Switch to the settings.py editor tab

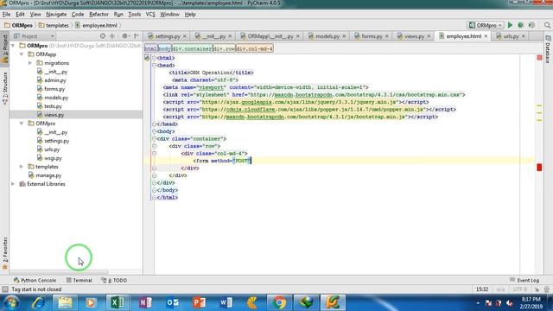168,36
